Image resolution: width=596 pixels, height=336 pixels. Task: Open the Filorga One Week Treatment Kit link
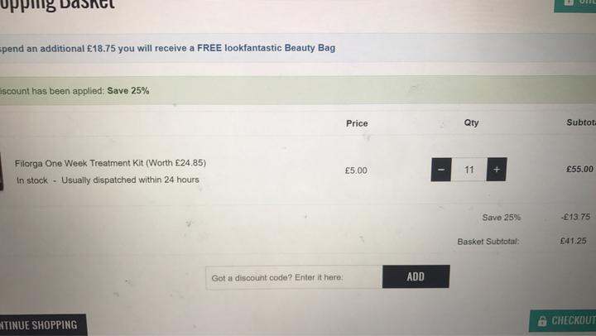[x=110, y=163]
